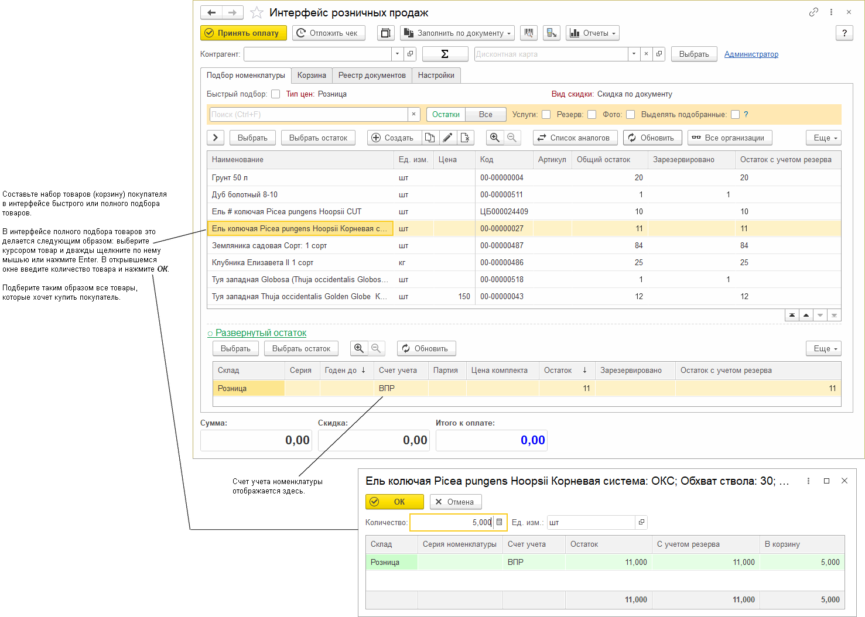Click the sigma totals button
Image resolution: width=865 pixels, height=617 pixels.
click(445, 54)
